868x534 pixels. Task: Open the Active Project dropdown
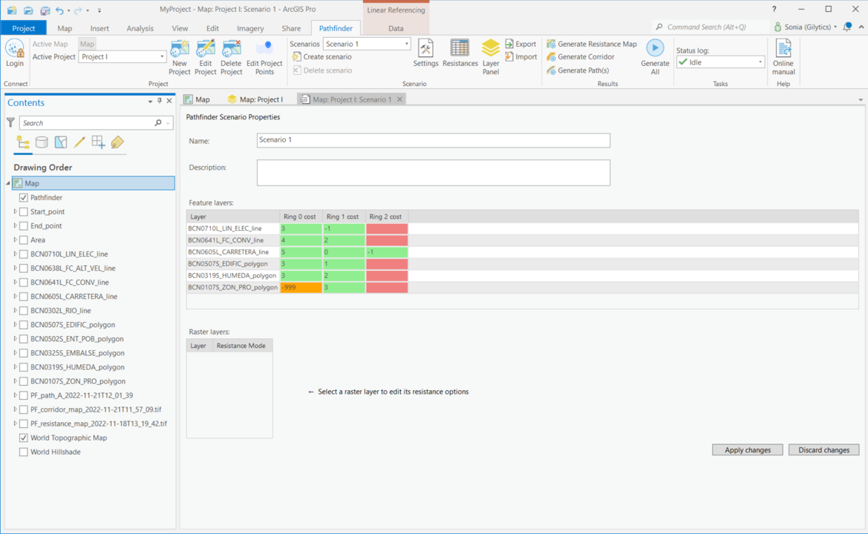(x=160, y=56)
